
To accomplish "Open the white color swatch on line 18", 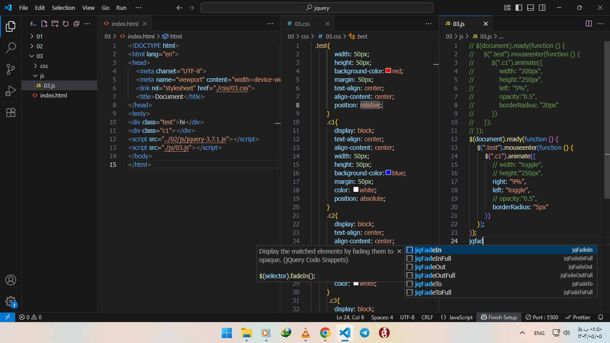I will [356, 190].
